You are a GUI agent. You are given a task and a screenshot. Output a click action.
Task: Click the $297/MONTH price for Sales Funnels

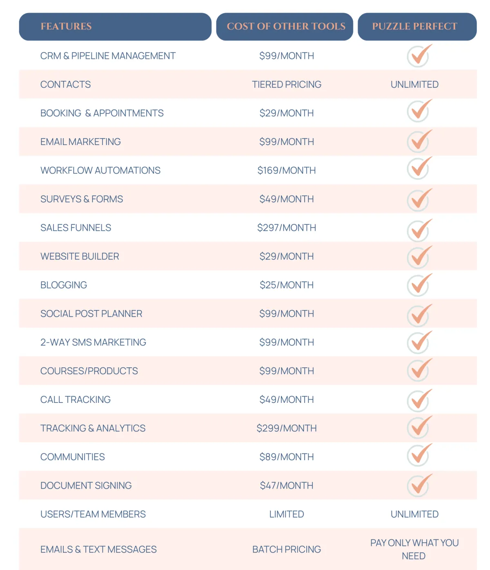(x=287, y=228)
